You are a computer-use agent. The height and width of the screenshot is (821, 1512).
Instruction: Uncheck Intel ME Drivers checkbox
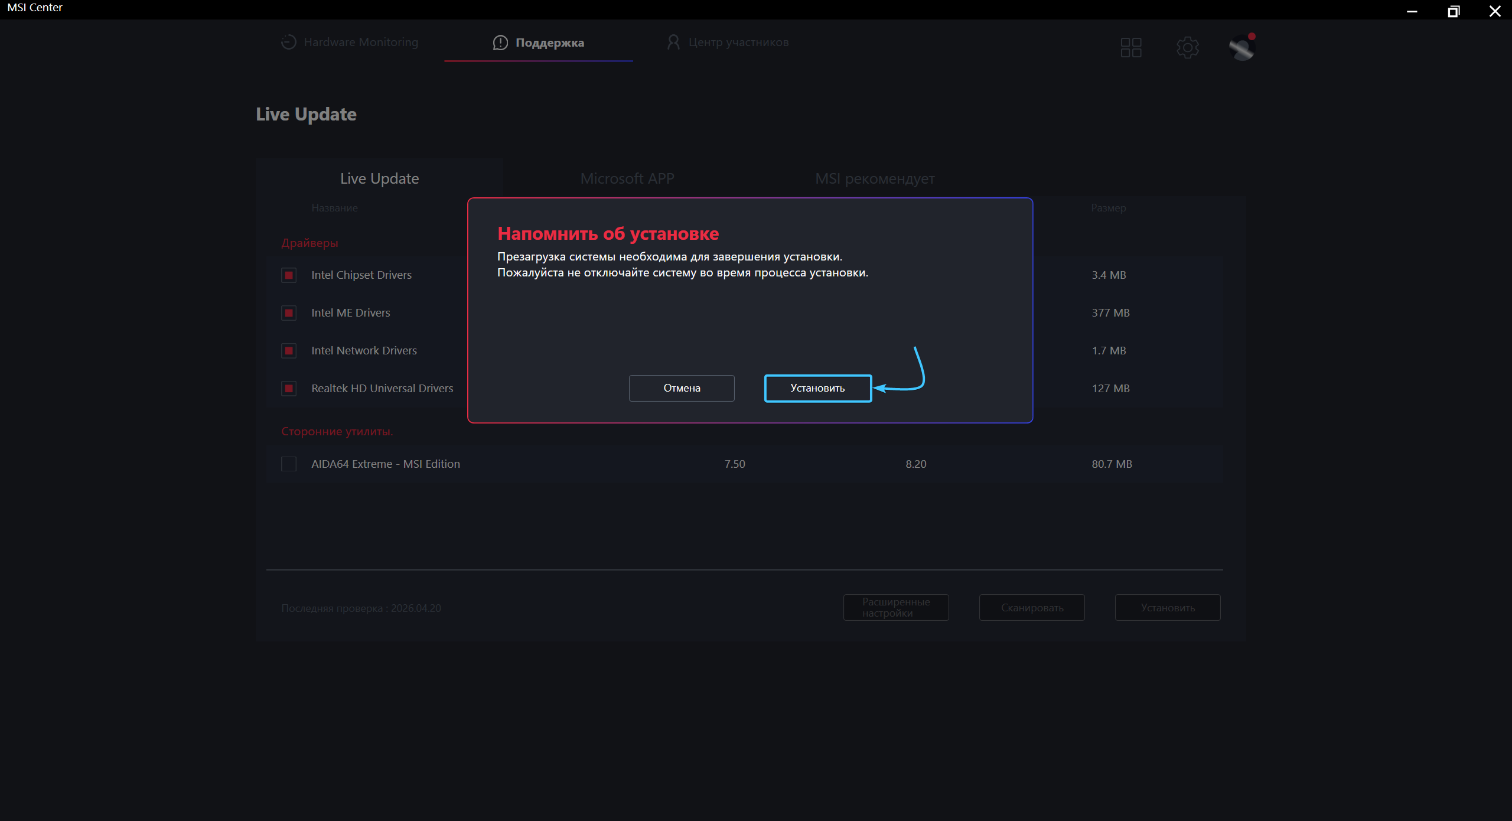pos(289,313)
